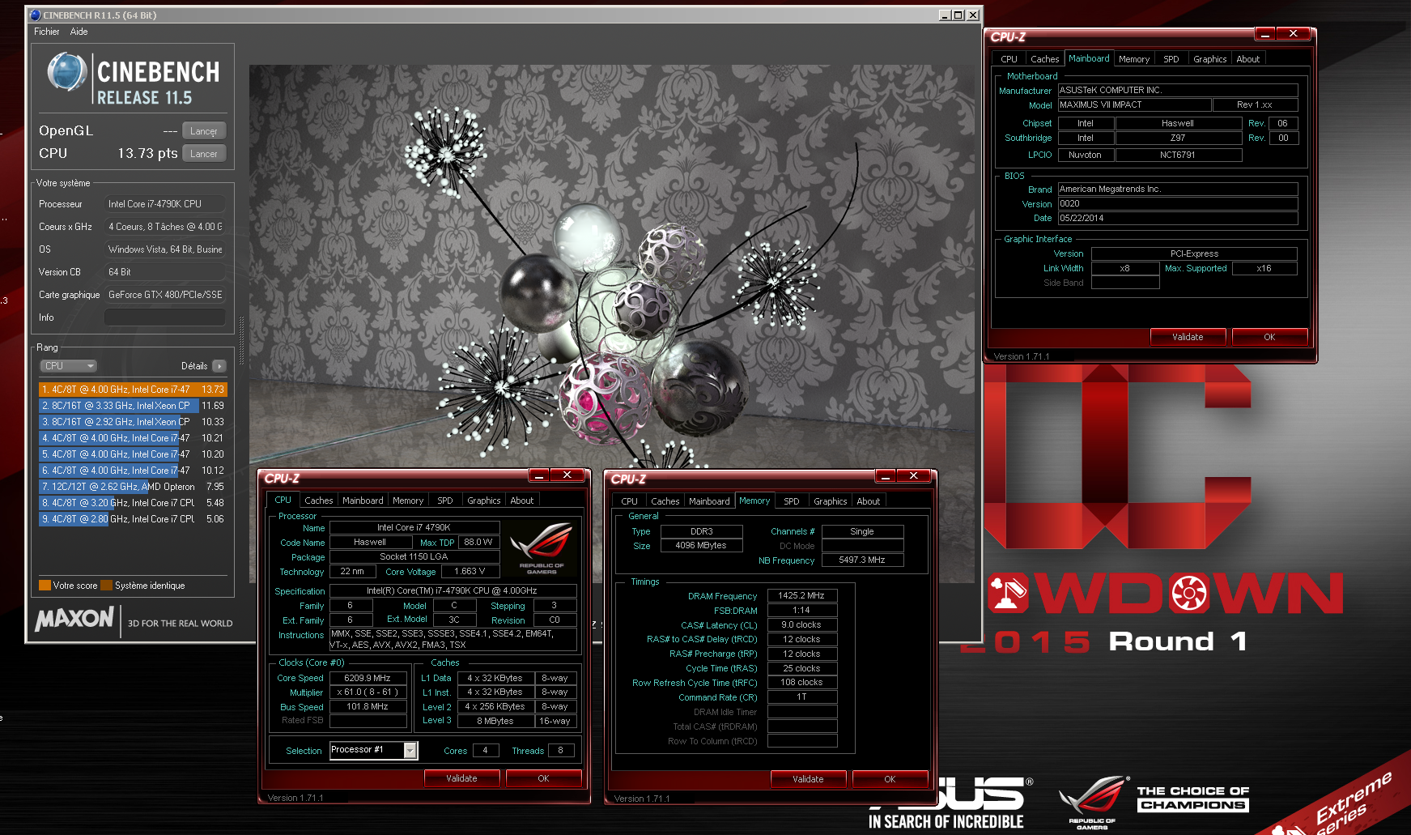Select ranking row 2 Intel Xeon 11.69

(x=133, y=406)
